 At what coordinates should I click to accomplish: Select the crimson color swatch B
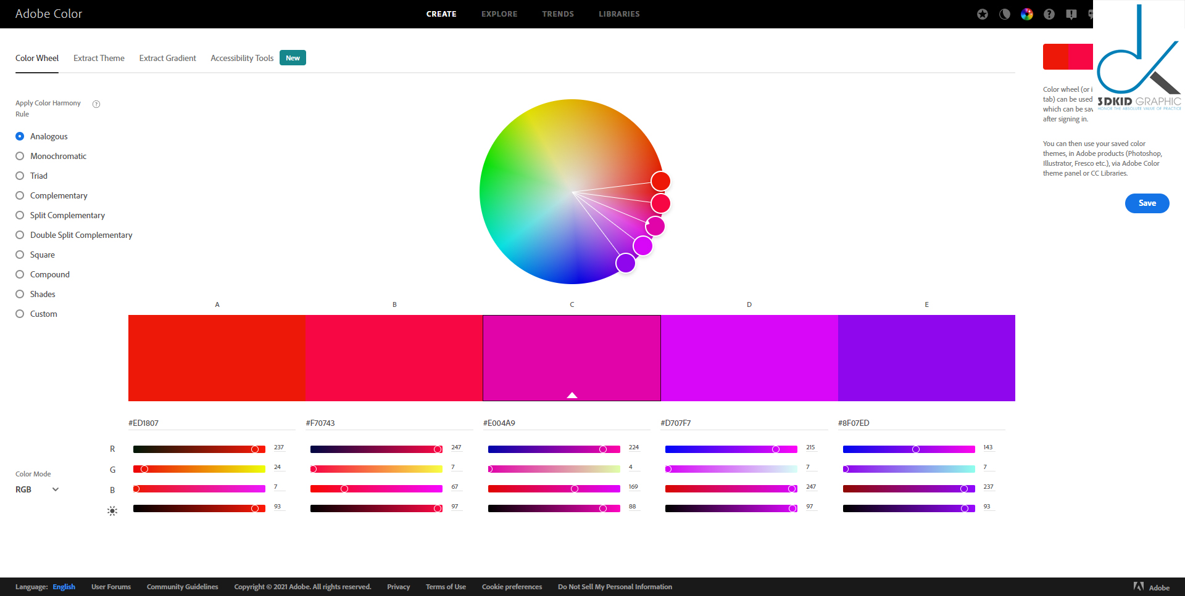pyautogui.click(x=394, y=358)
